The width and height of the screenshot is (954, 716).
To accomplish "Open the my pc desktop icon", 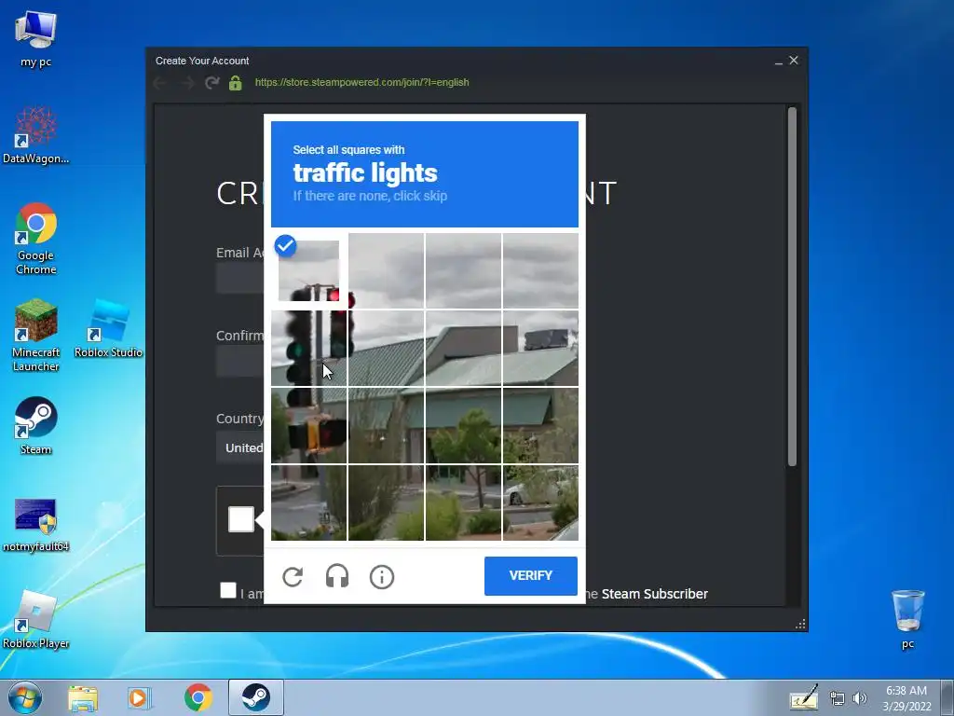I will 36,38.
